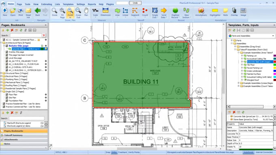
Task: Toggle Freehand in the status bar
Action: (x=122, y=152)
